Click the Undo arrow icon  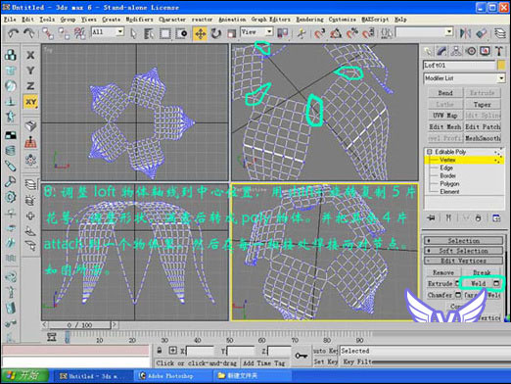tap(13, 32)
